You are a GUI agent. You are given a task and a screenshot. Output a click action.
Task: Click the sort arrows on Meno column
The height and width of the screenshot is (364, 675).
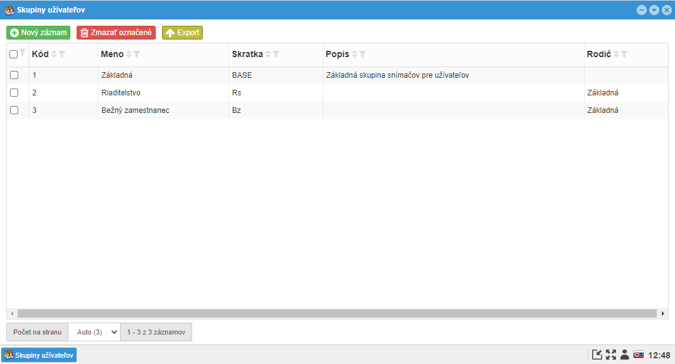pyautogui.click(x=129, y=54)
